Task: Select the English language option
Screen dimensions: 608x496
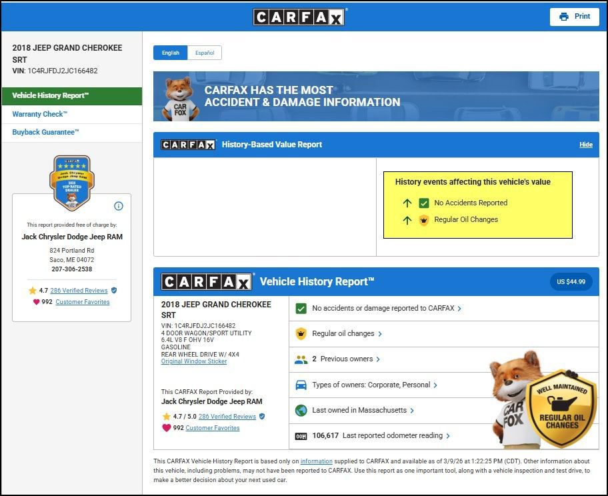Action: (x=171, y=53)
